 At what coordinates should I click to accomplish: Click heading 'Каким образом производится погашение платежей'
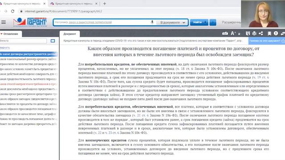coord(173,52)
